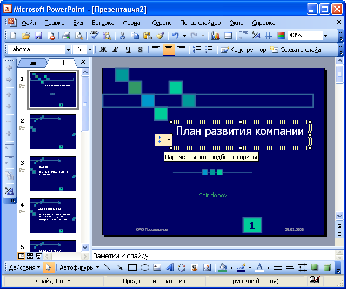Image resolution: width=346 pixels, height=289 pixels.
Task: Insert a chart from the toolbar
Action: coord(215,36)
